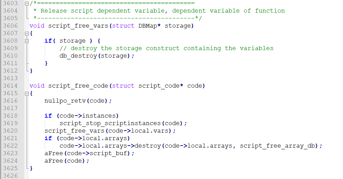Click the script_free_vars(code->local.vars) call

[110, 131]
